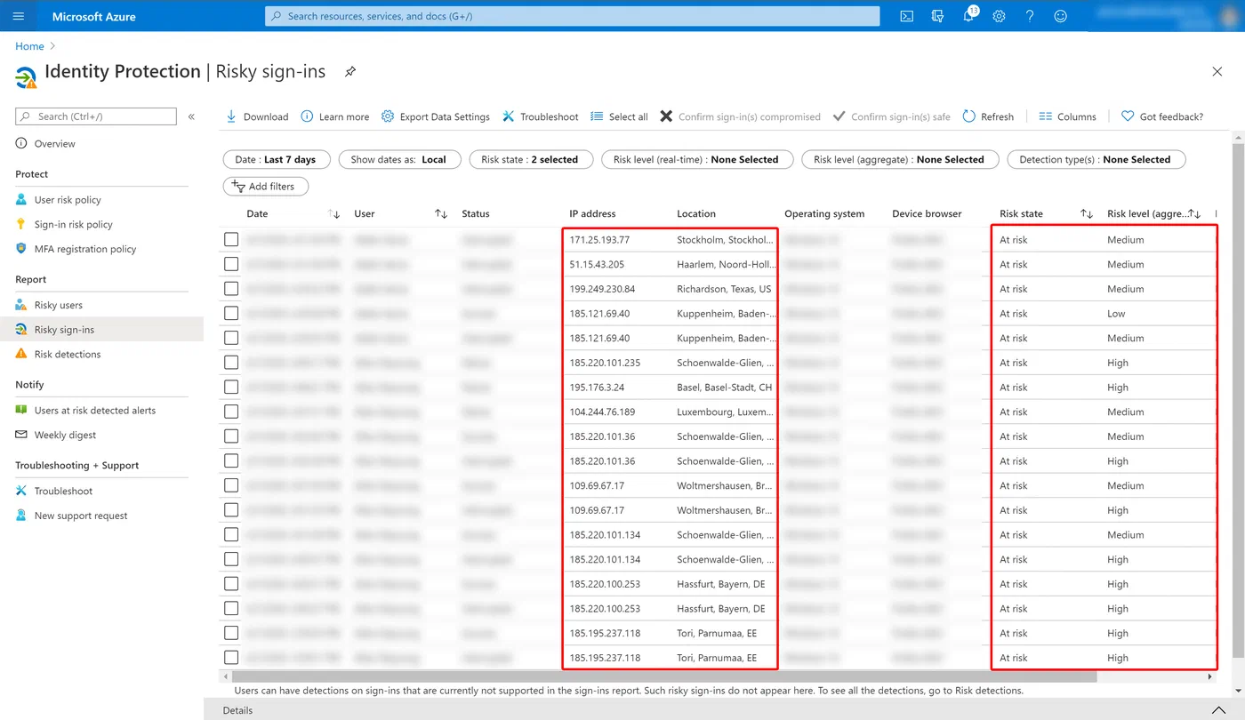Viewport: 1245px width, 720px height.
Task: Open the help question mark
Action: 1030,16
